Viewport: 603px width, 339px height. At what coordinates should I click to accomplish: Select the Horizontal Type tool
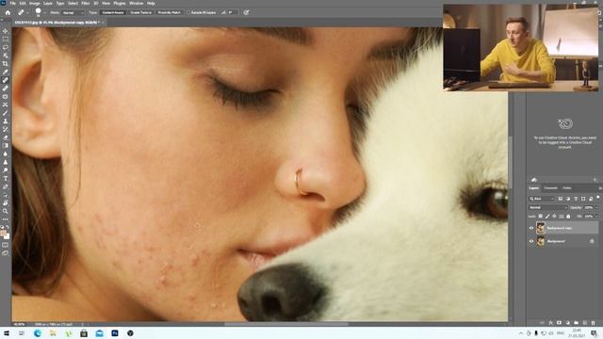[x=6, y=179]
